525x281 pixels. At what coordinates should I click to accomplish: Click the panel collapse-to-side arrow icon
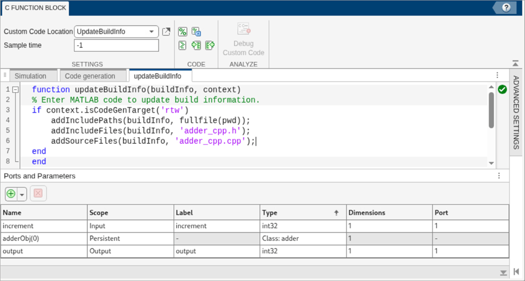[516, 272]
